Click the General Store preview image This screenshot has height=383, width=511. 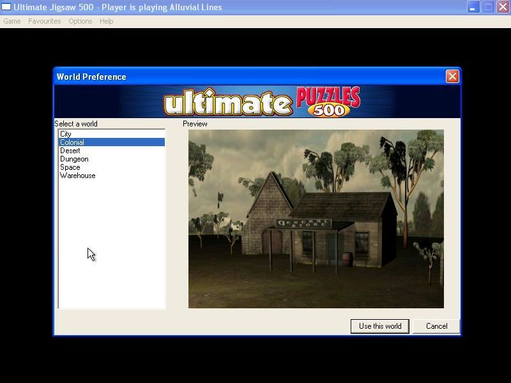pos(316,218)
